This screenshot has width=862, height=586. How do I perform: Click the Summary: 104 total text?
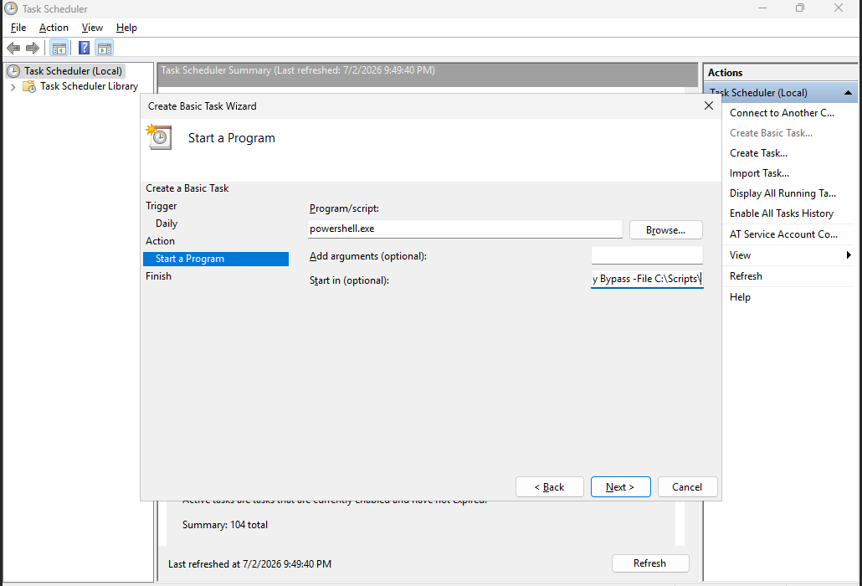point(225,524)
